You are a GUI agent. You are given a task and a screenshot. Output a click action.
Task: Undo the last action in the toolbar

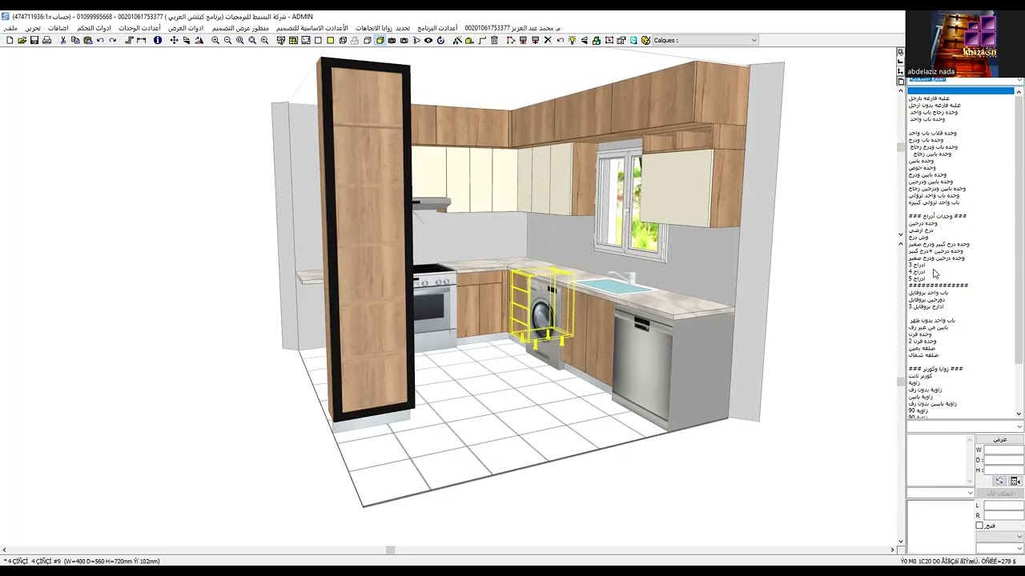(100, 40)
